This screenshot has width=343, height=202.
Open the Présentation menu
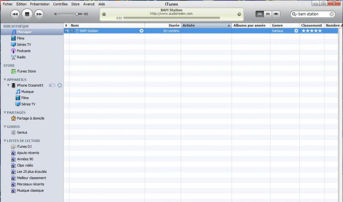pos(39,4)
